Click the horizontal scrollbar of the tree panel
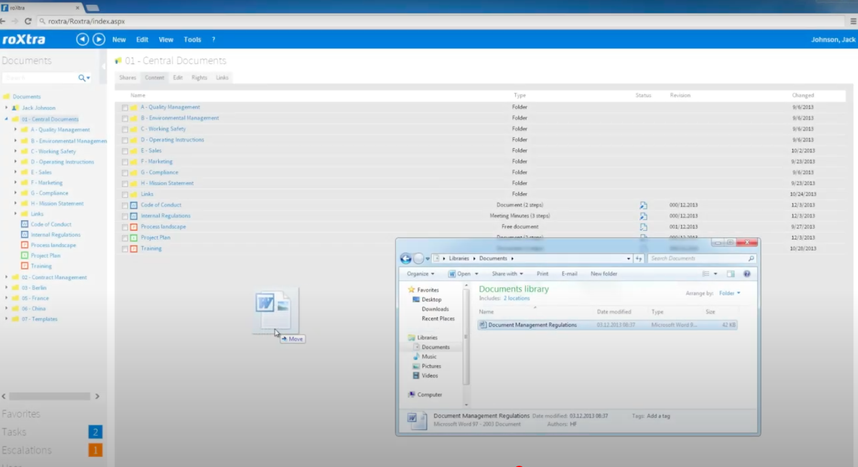Image resolution: width=858 pixels, height=467 pixels. point(50,396)
